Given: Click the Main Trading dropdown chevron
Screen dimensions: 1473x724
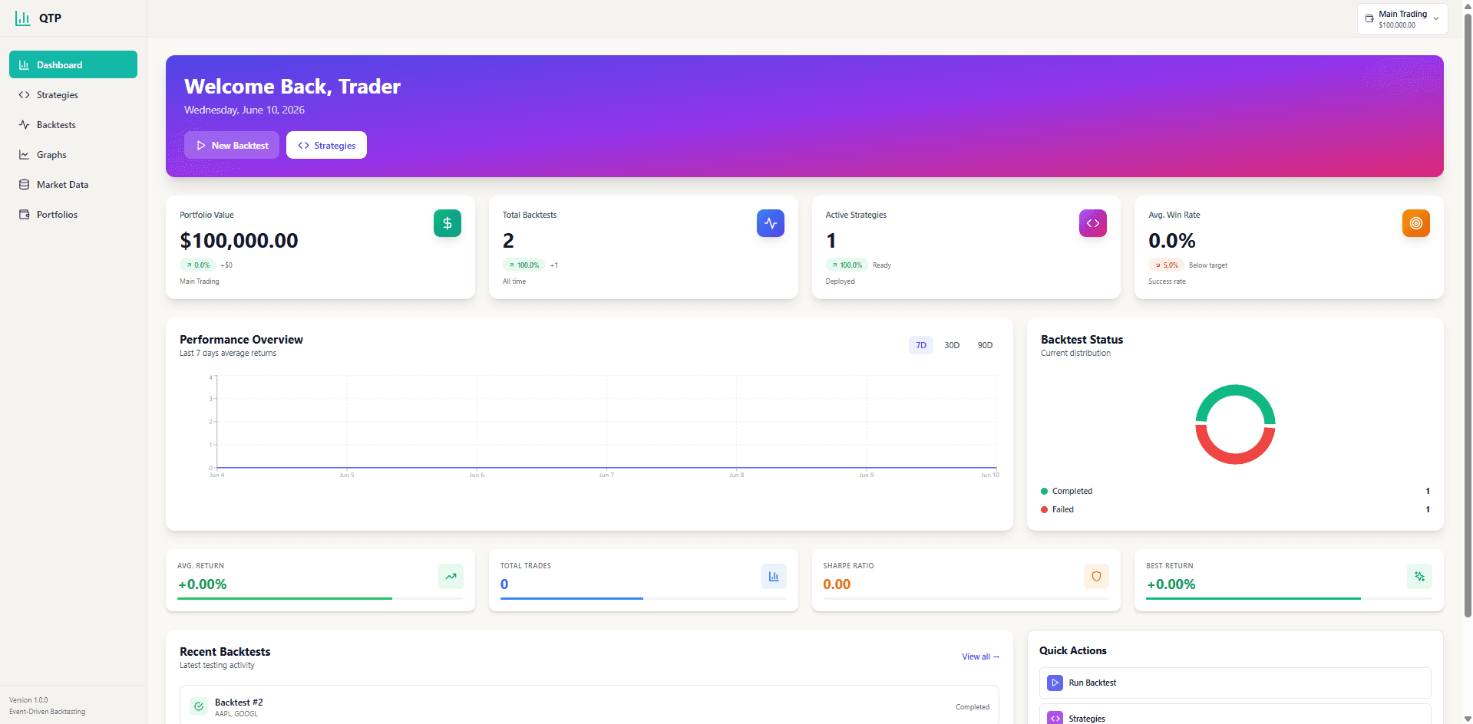Looking at the screenshot, I should [1436, 18].
